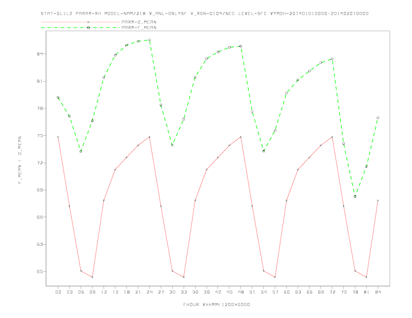Viewport: 412px width, 318px height.
Task: Click the y-axis tick label 75
Action: pyautogui.click(x=40, y=136)
